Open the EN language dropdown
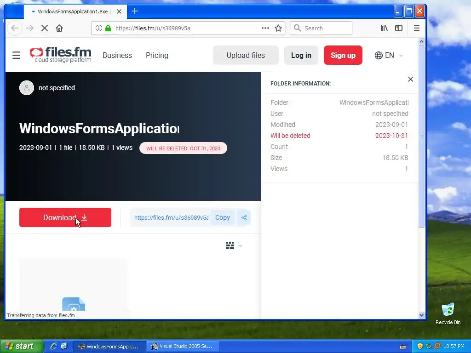Screen dimensions: 471x353 coord(388,56)
